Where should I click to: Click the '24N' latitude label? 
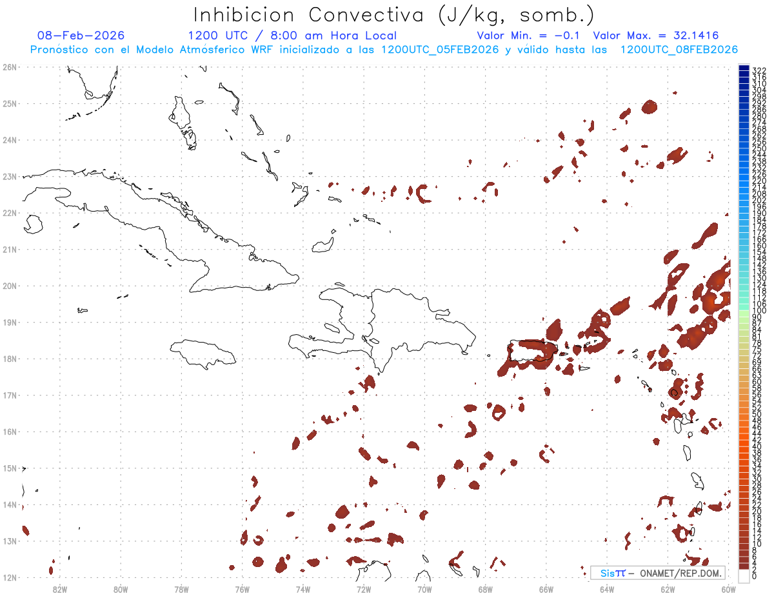click(10, 139)
